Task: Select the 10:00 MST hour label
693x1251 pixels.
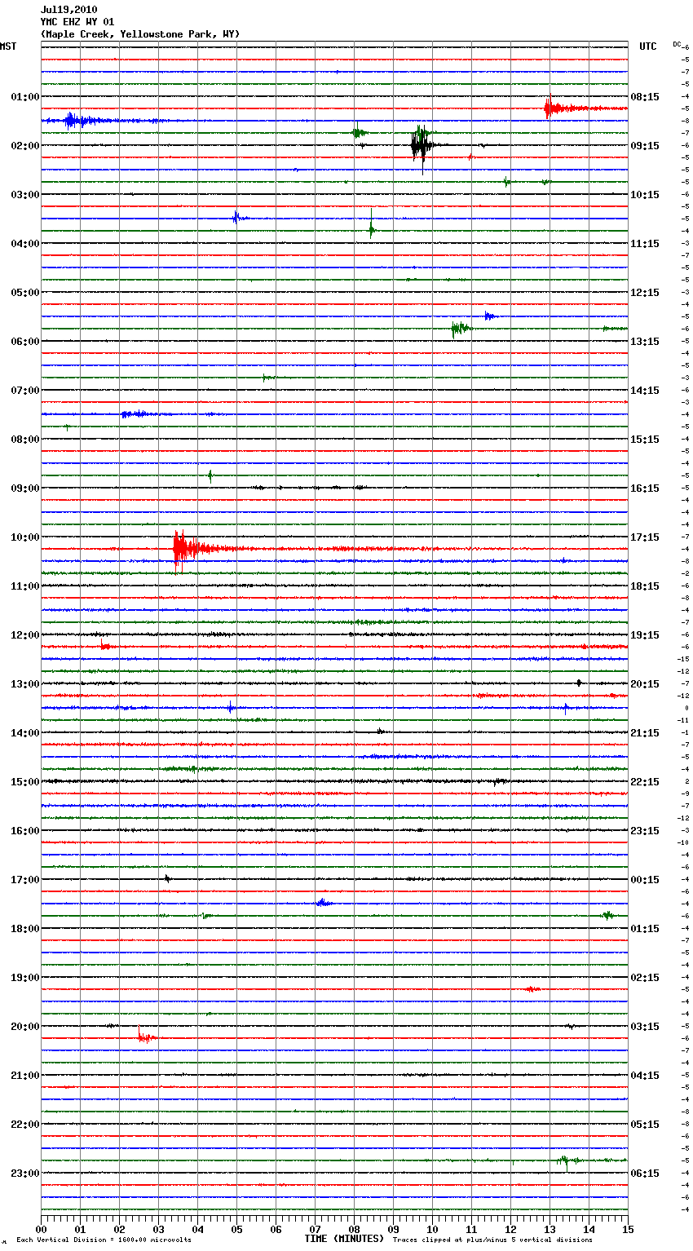Action: 24,537
